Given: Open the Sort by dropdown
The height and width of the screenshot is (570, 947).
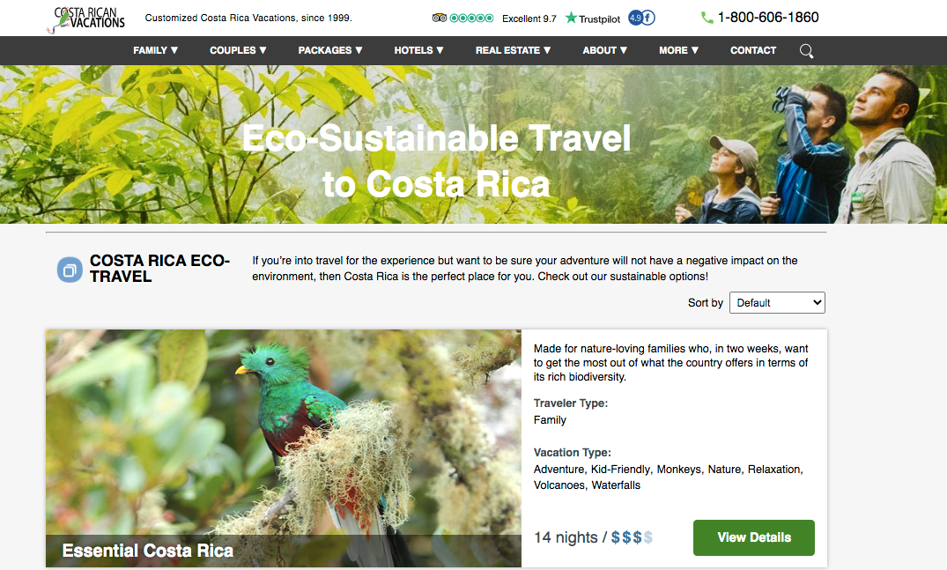Looking at the screenshot, I should tap(777, 302).
